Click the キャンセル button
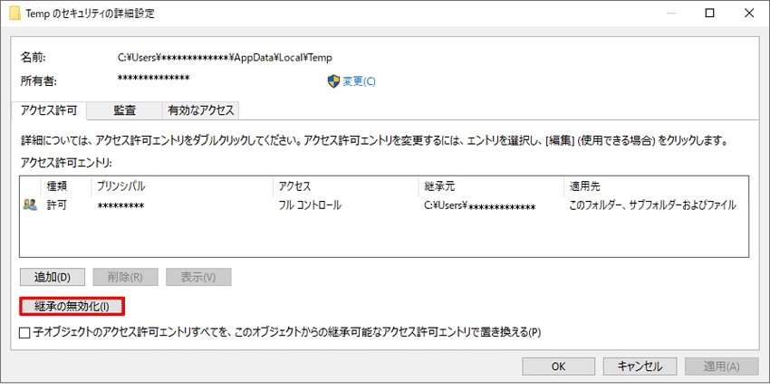 point(640,366)
